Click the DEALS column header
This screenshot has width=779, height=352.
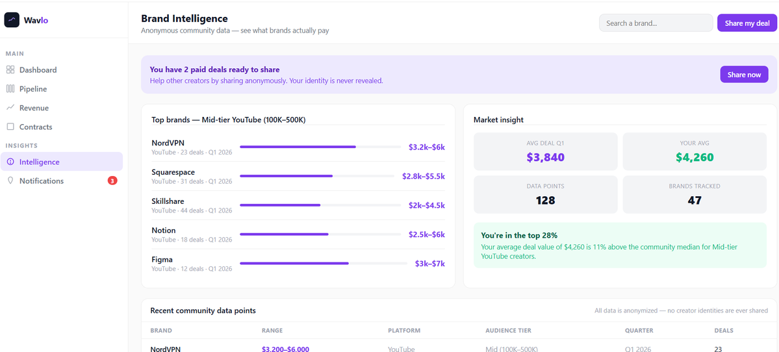[x=723, y=330]
